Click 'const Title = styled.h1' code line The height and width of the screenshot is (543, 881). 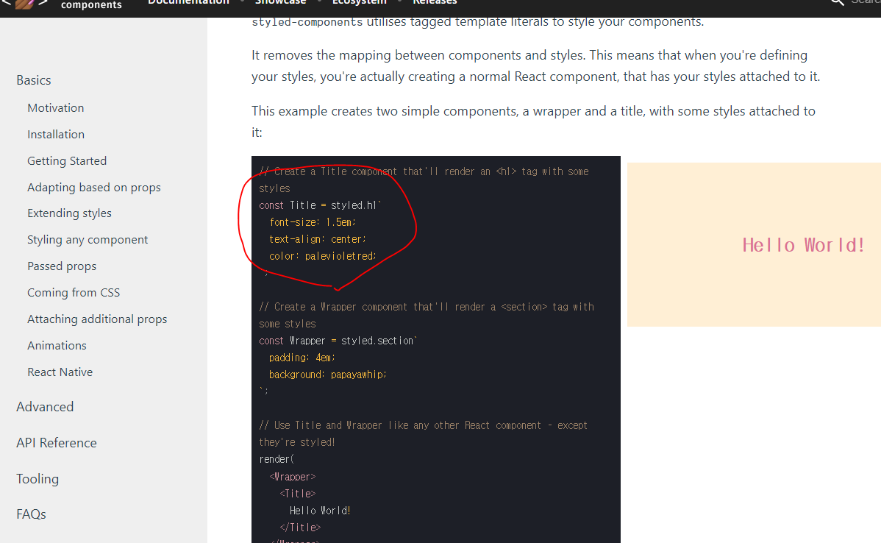click(x=320, y=205)
